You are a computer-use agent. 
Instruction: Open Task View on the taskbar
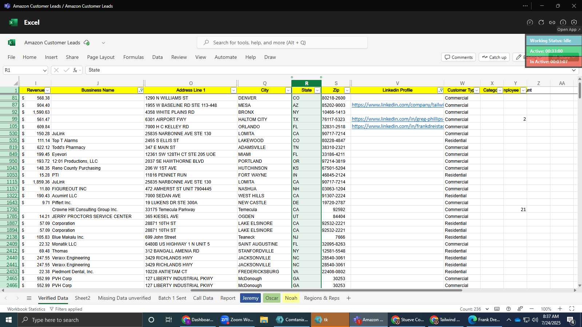[x=169, y=320]
